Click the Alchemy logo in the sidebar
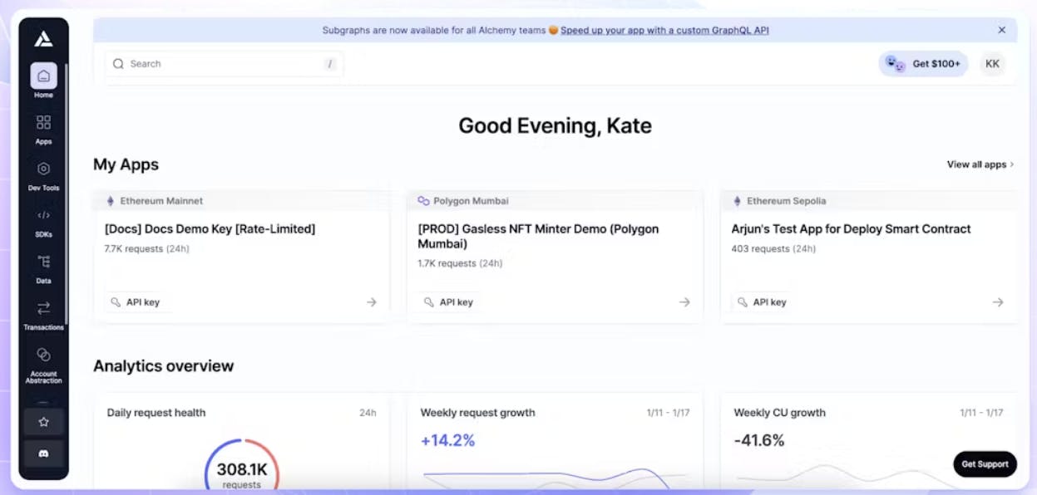This screenshot has height=495, width=1037. coord(43,39)
